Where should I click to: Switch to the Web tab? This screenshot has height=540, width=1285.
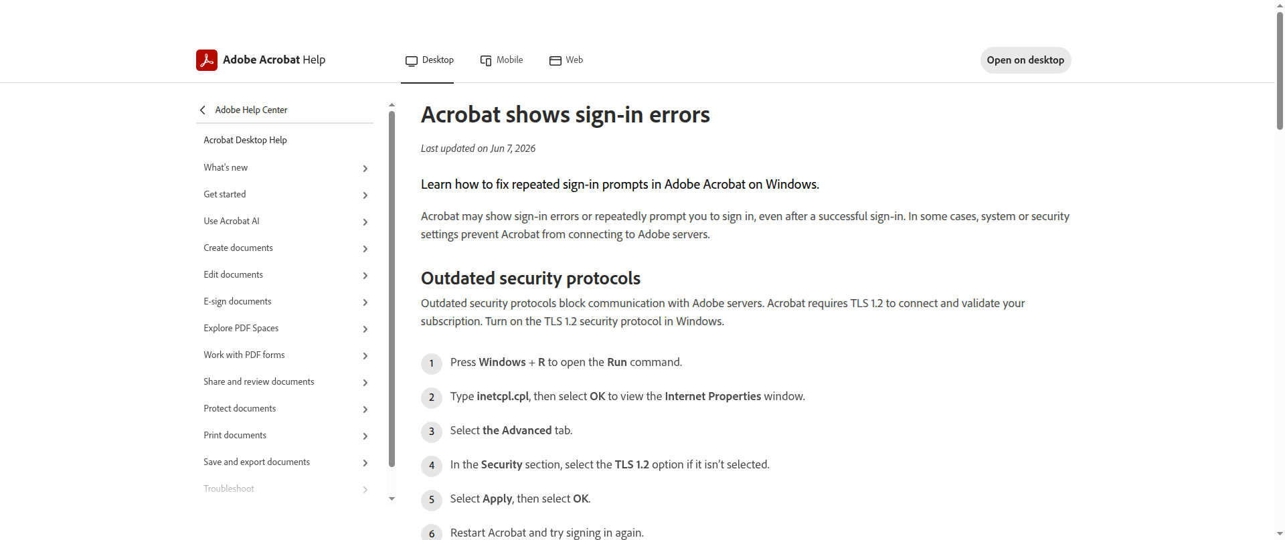pos(566,60)
